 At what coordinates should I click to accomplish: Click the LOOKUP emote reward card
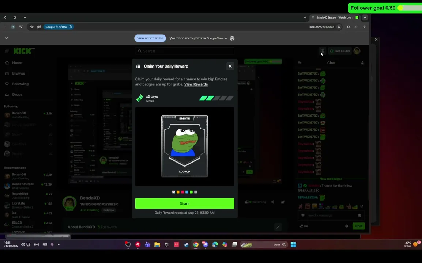pyautogui.click(x=184, y=146)
